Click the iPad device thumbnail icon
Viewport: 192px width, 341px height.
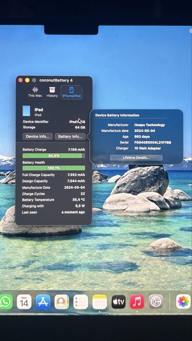(26, 111)
